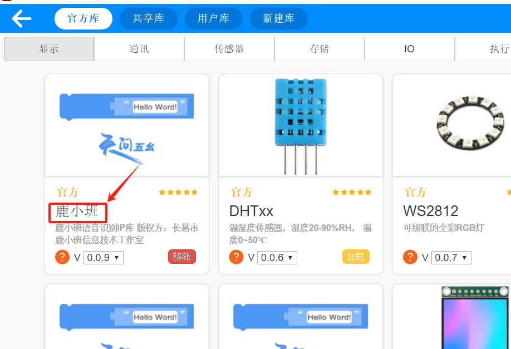511x349 pixels.
Task: Click the 鹿小班 library title
Action: [77, 211]
